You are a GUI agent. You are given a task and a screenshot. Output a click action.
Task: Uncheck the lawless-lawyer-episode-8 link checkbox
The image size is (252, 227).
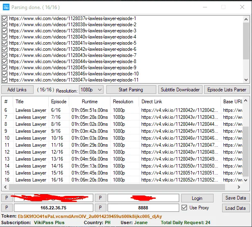point(4,61)
